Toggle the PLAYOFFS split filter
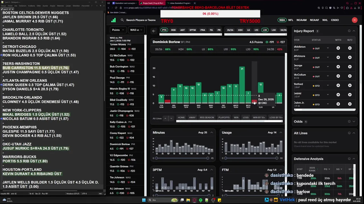Image resolution: width=364 pixels, height=204 pixels. coord(224,118)
